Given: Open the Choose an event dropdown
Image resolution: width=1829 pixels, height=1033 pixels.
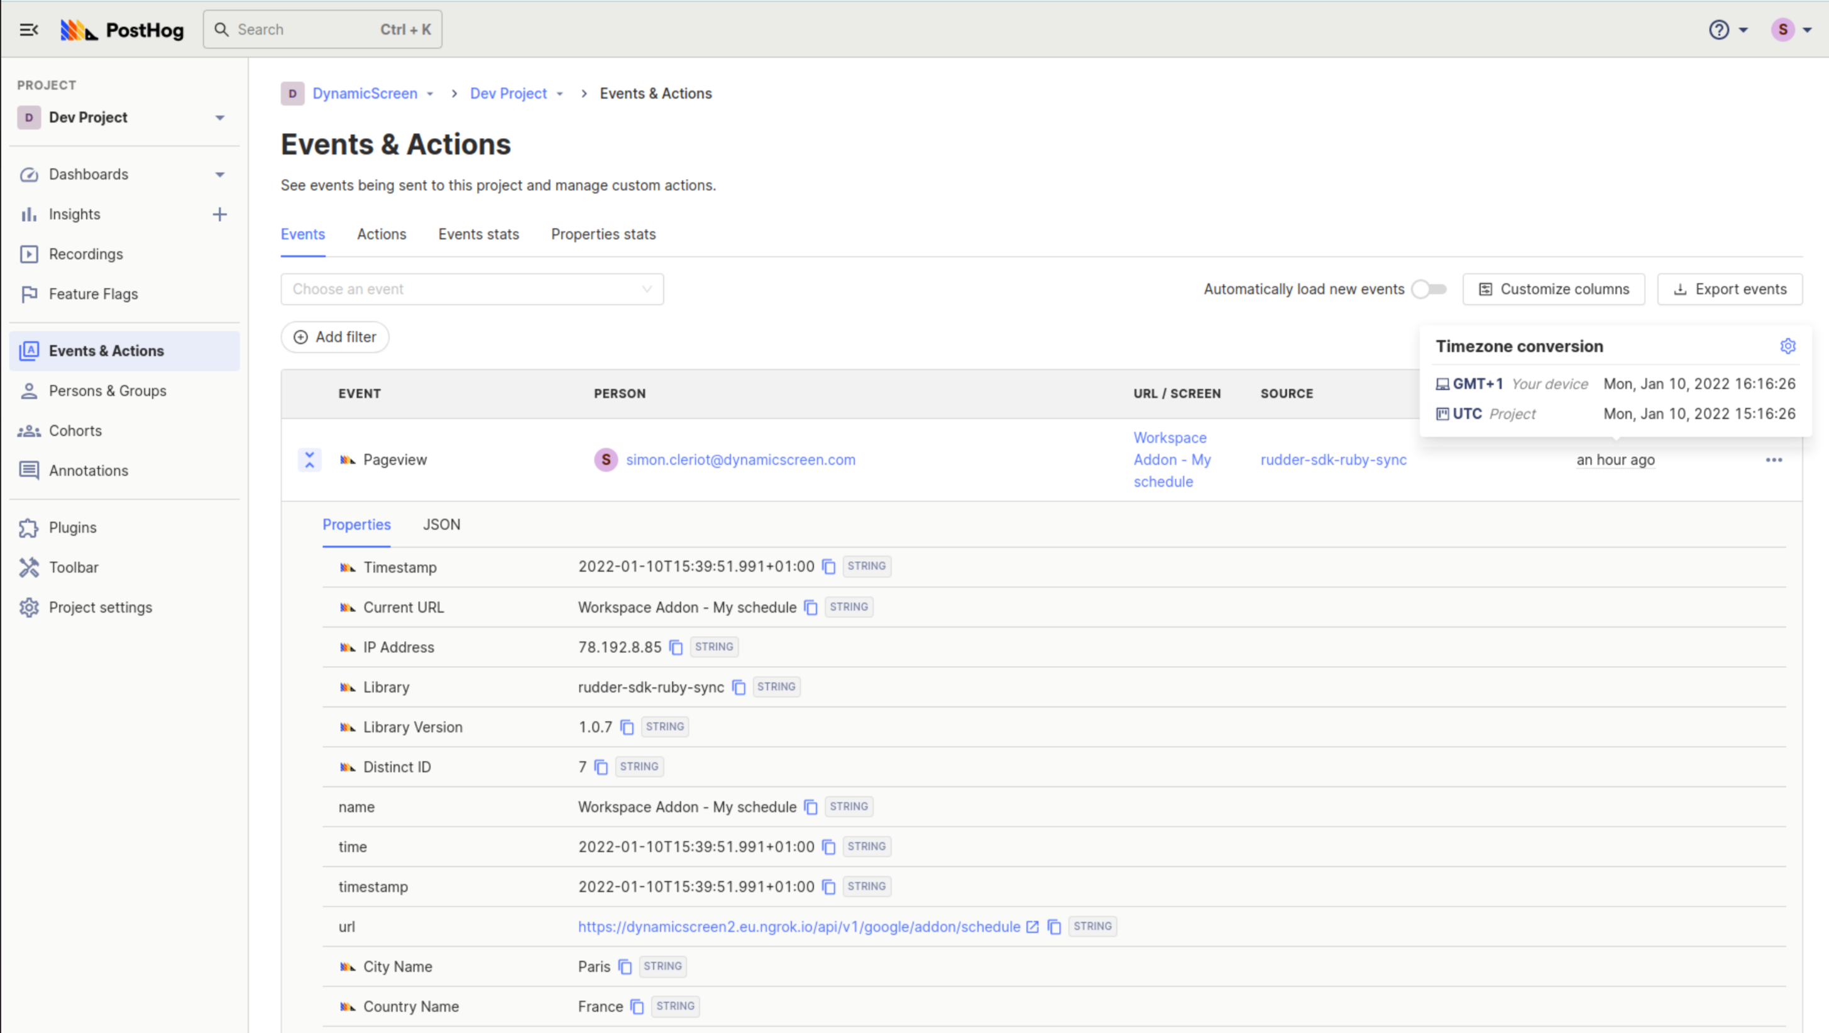Looking at the screenshot, I should (471, 289).
